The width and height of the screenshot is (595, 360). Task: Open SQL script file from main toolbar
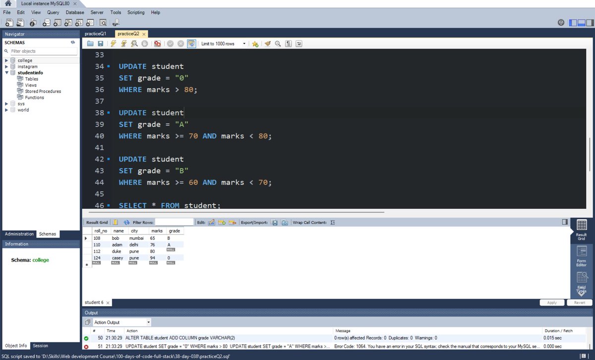pyautogui.click(x=20, y=22)
